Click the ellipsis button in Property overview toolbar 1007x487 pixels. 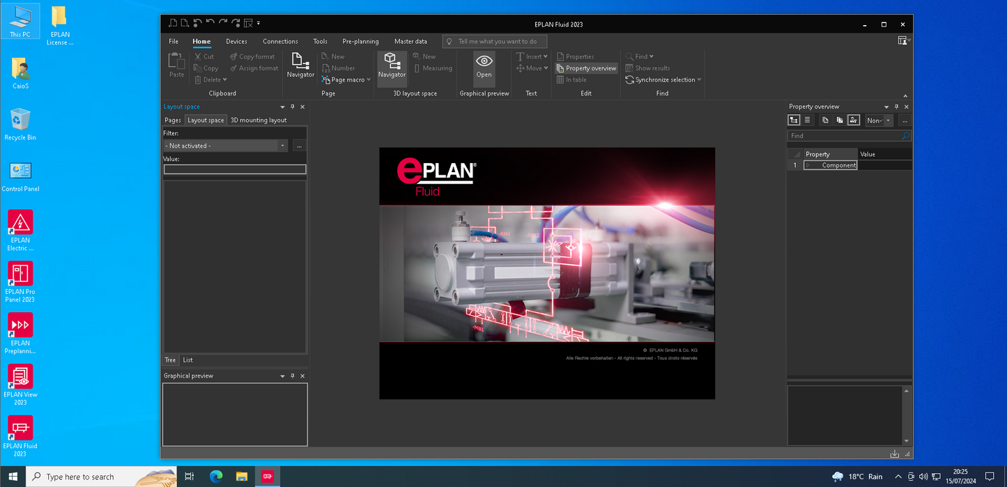pyautogui.click(x=905, y=121)
